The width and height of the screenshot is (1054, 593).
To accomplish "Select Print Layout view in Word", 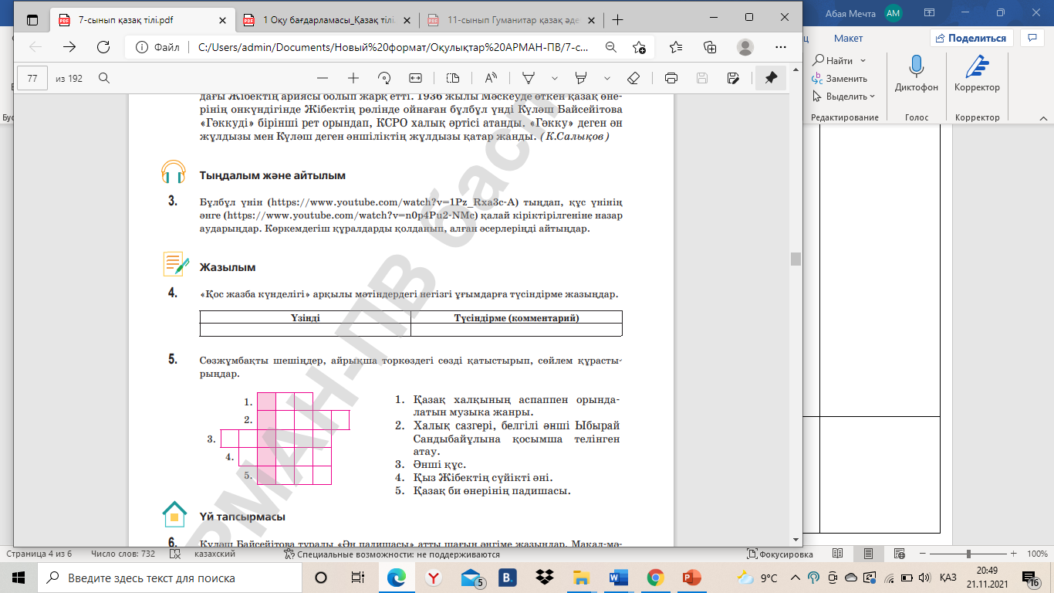I will pos(868,554).
